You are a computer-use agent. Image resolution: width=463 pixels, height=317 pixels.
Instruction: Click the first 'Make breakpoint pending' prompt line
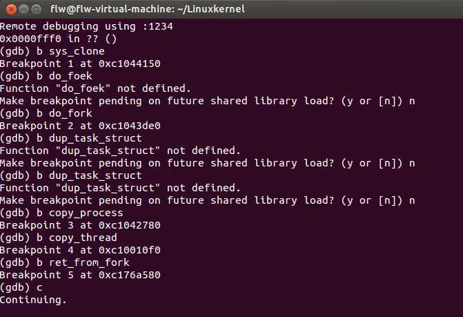(208, 101)
